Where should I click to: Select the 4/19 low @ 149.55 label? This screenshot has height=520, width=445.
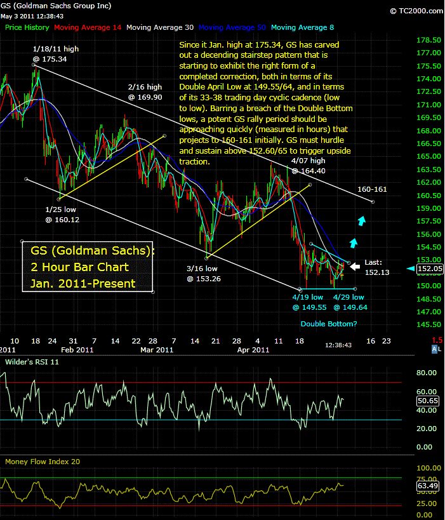(309, 302)
